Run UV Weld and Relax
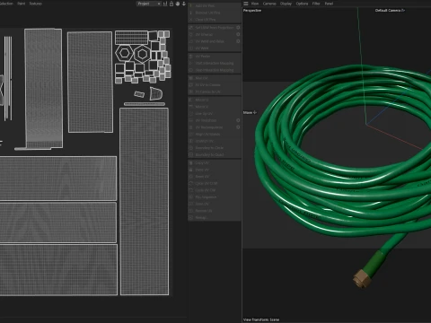 (x=212, y=41)
